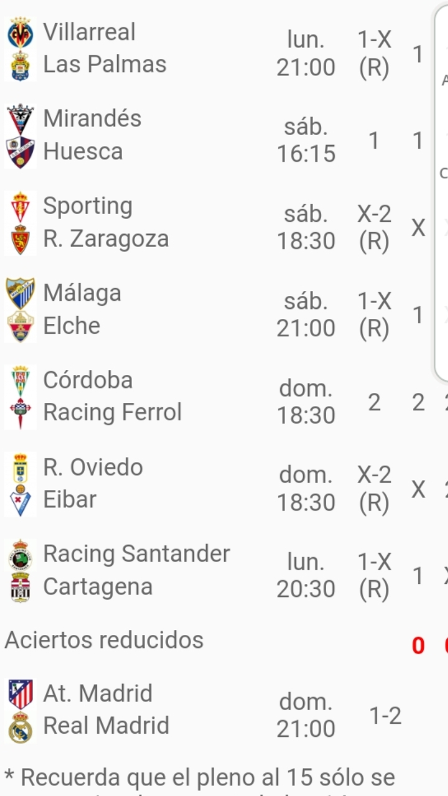Image resolution: width=448 pixels, height=796 pixels.
Task: Tap the Racing Santander club crest
Action: tap(21, 555)
